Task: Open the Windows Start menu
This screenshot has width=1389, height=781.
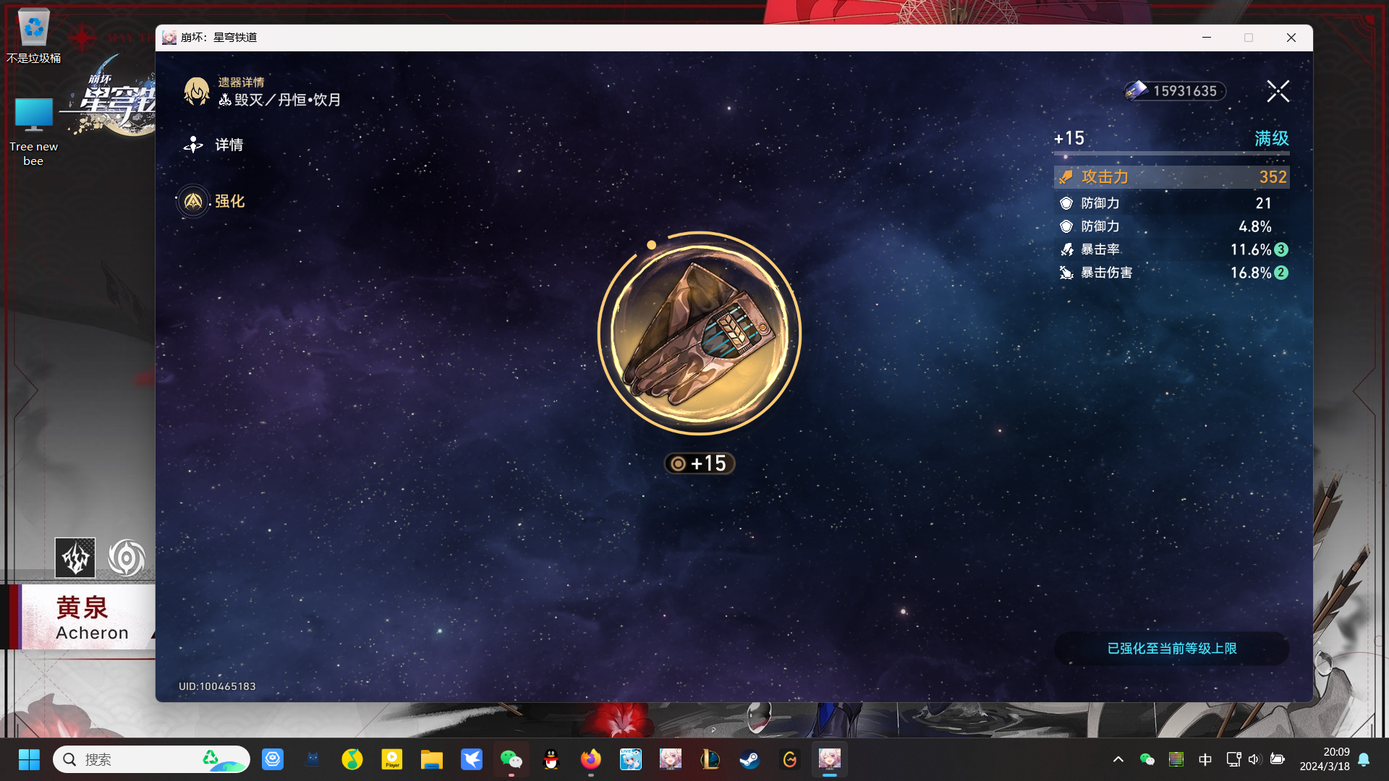Action: (29, 759)
